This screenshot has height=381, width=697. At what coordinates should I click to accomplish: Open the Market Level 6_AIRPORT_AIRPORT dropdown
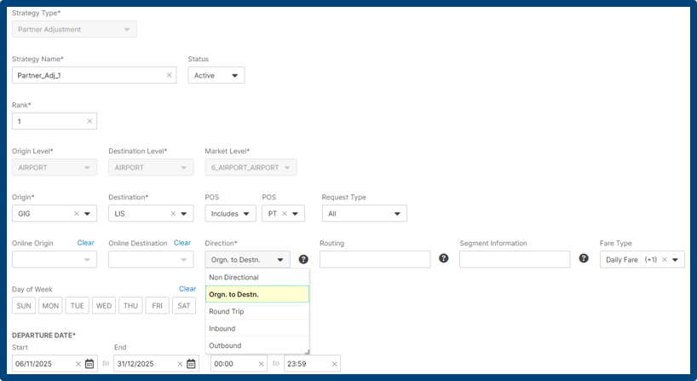click(251, 168)
